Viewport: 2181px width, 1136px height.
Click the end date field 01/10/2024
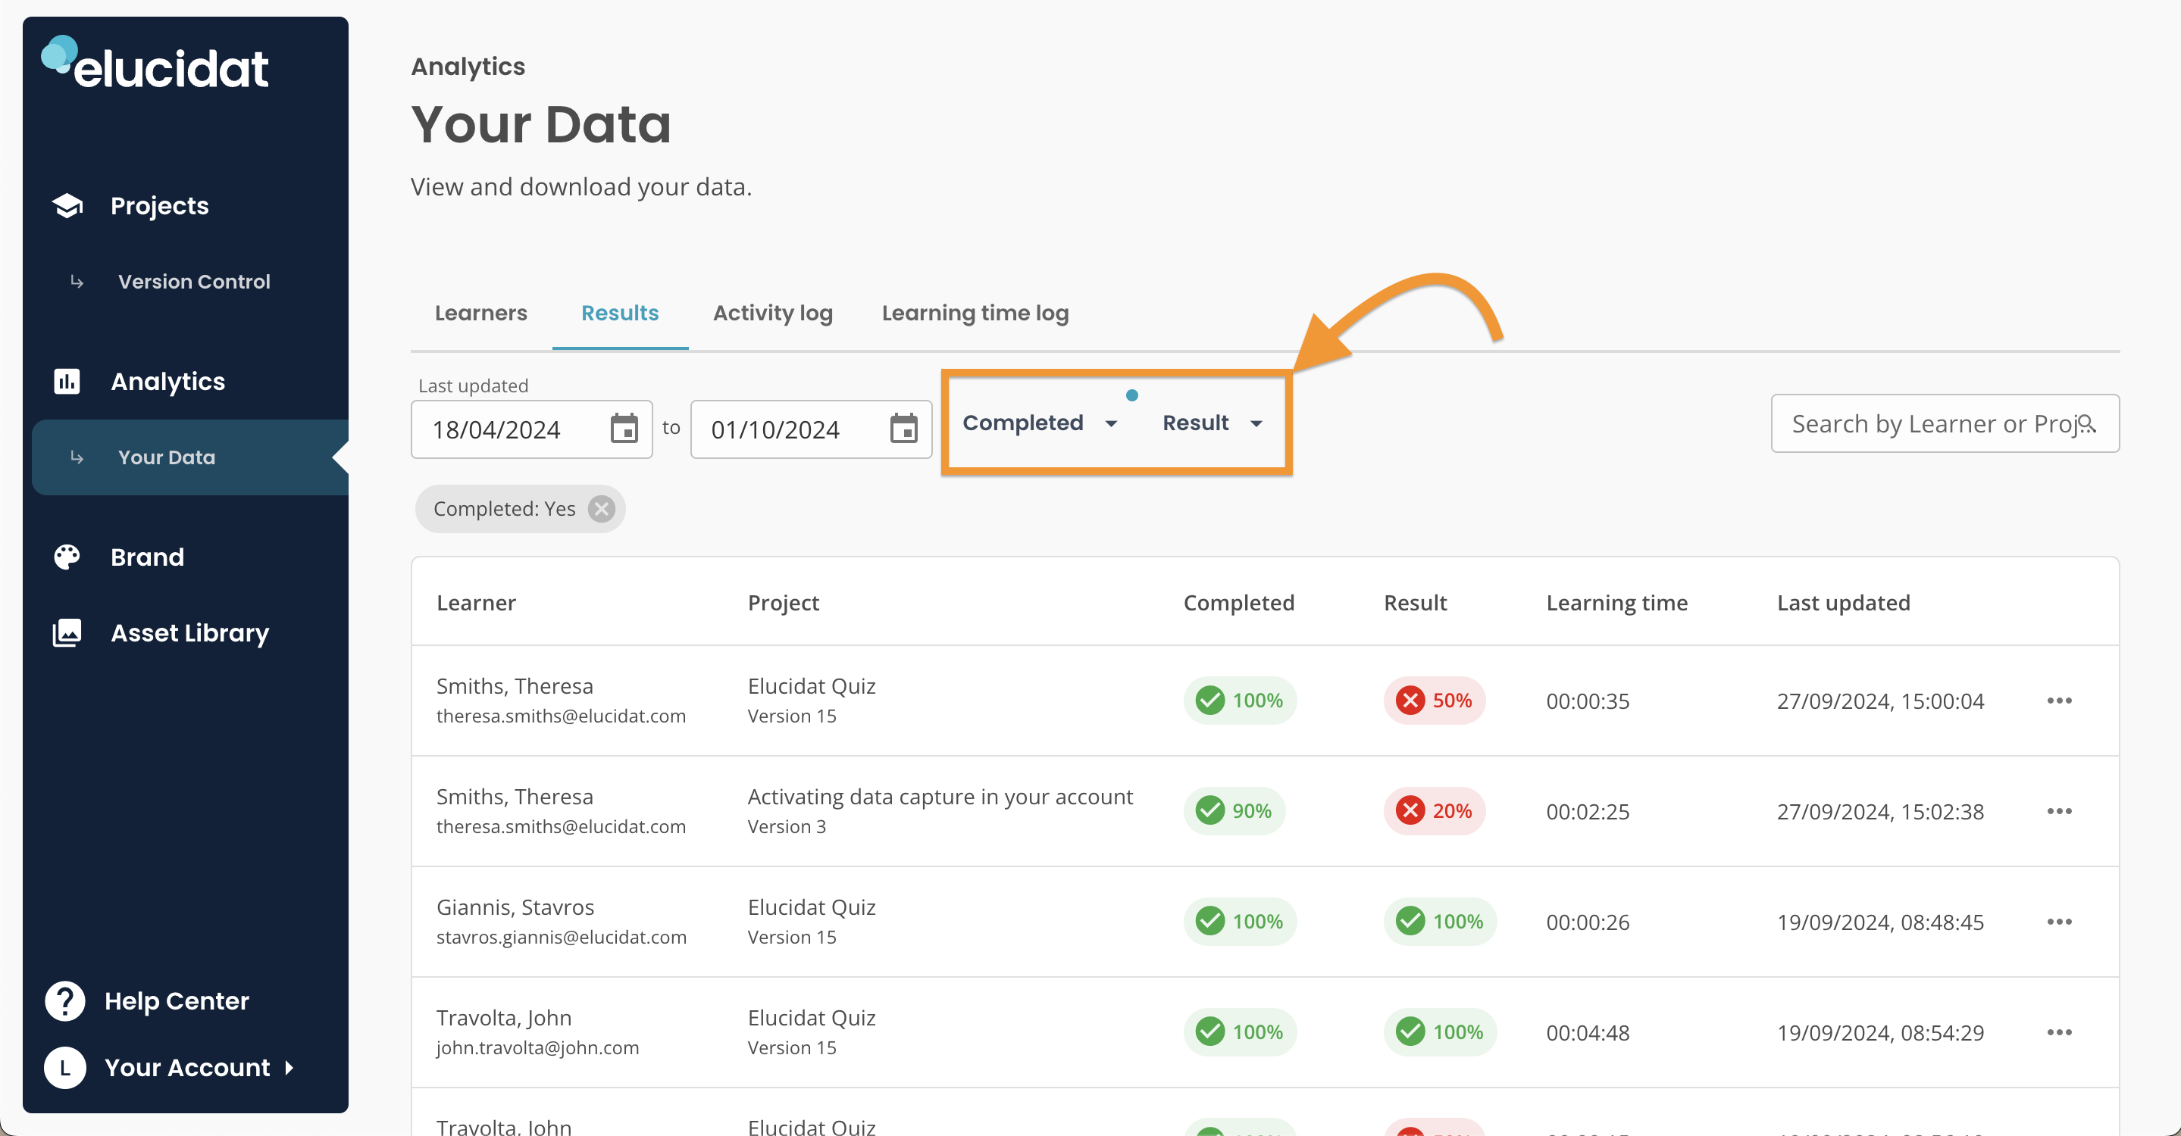tap(811, 429)
